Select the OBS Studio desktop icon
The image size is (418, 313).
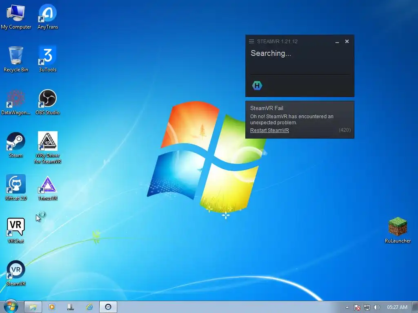coord(48,102)
